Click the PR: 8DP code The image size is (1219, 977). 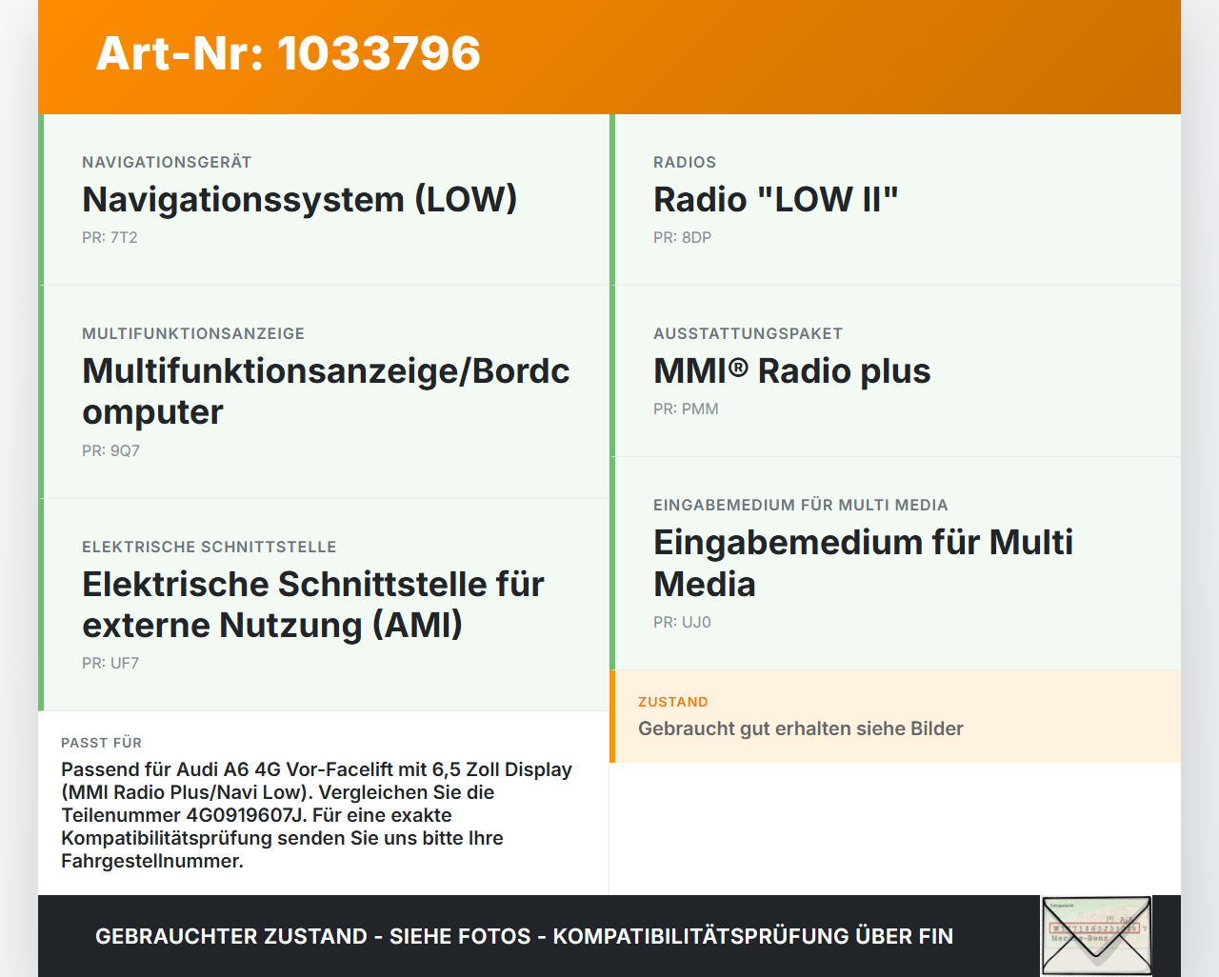click(682, 237)
